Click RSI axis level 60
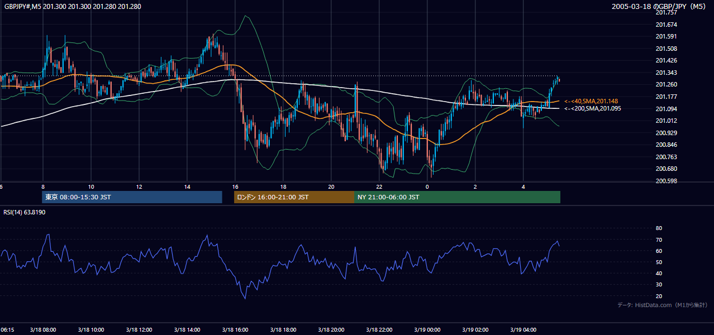Screen dimensions: 714x335 point(659,251)
